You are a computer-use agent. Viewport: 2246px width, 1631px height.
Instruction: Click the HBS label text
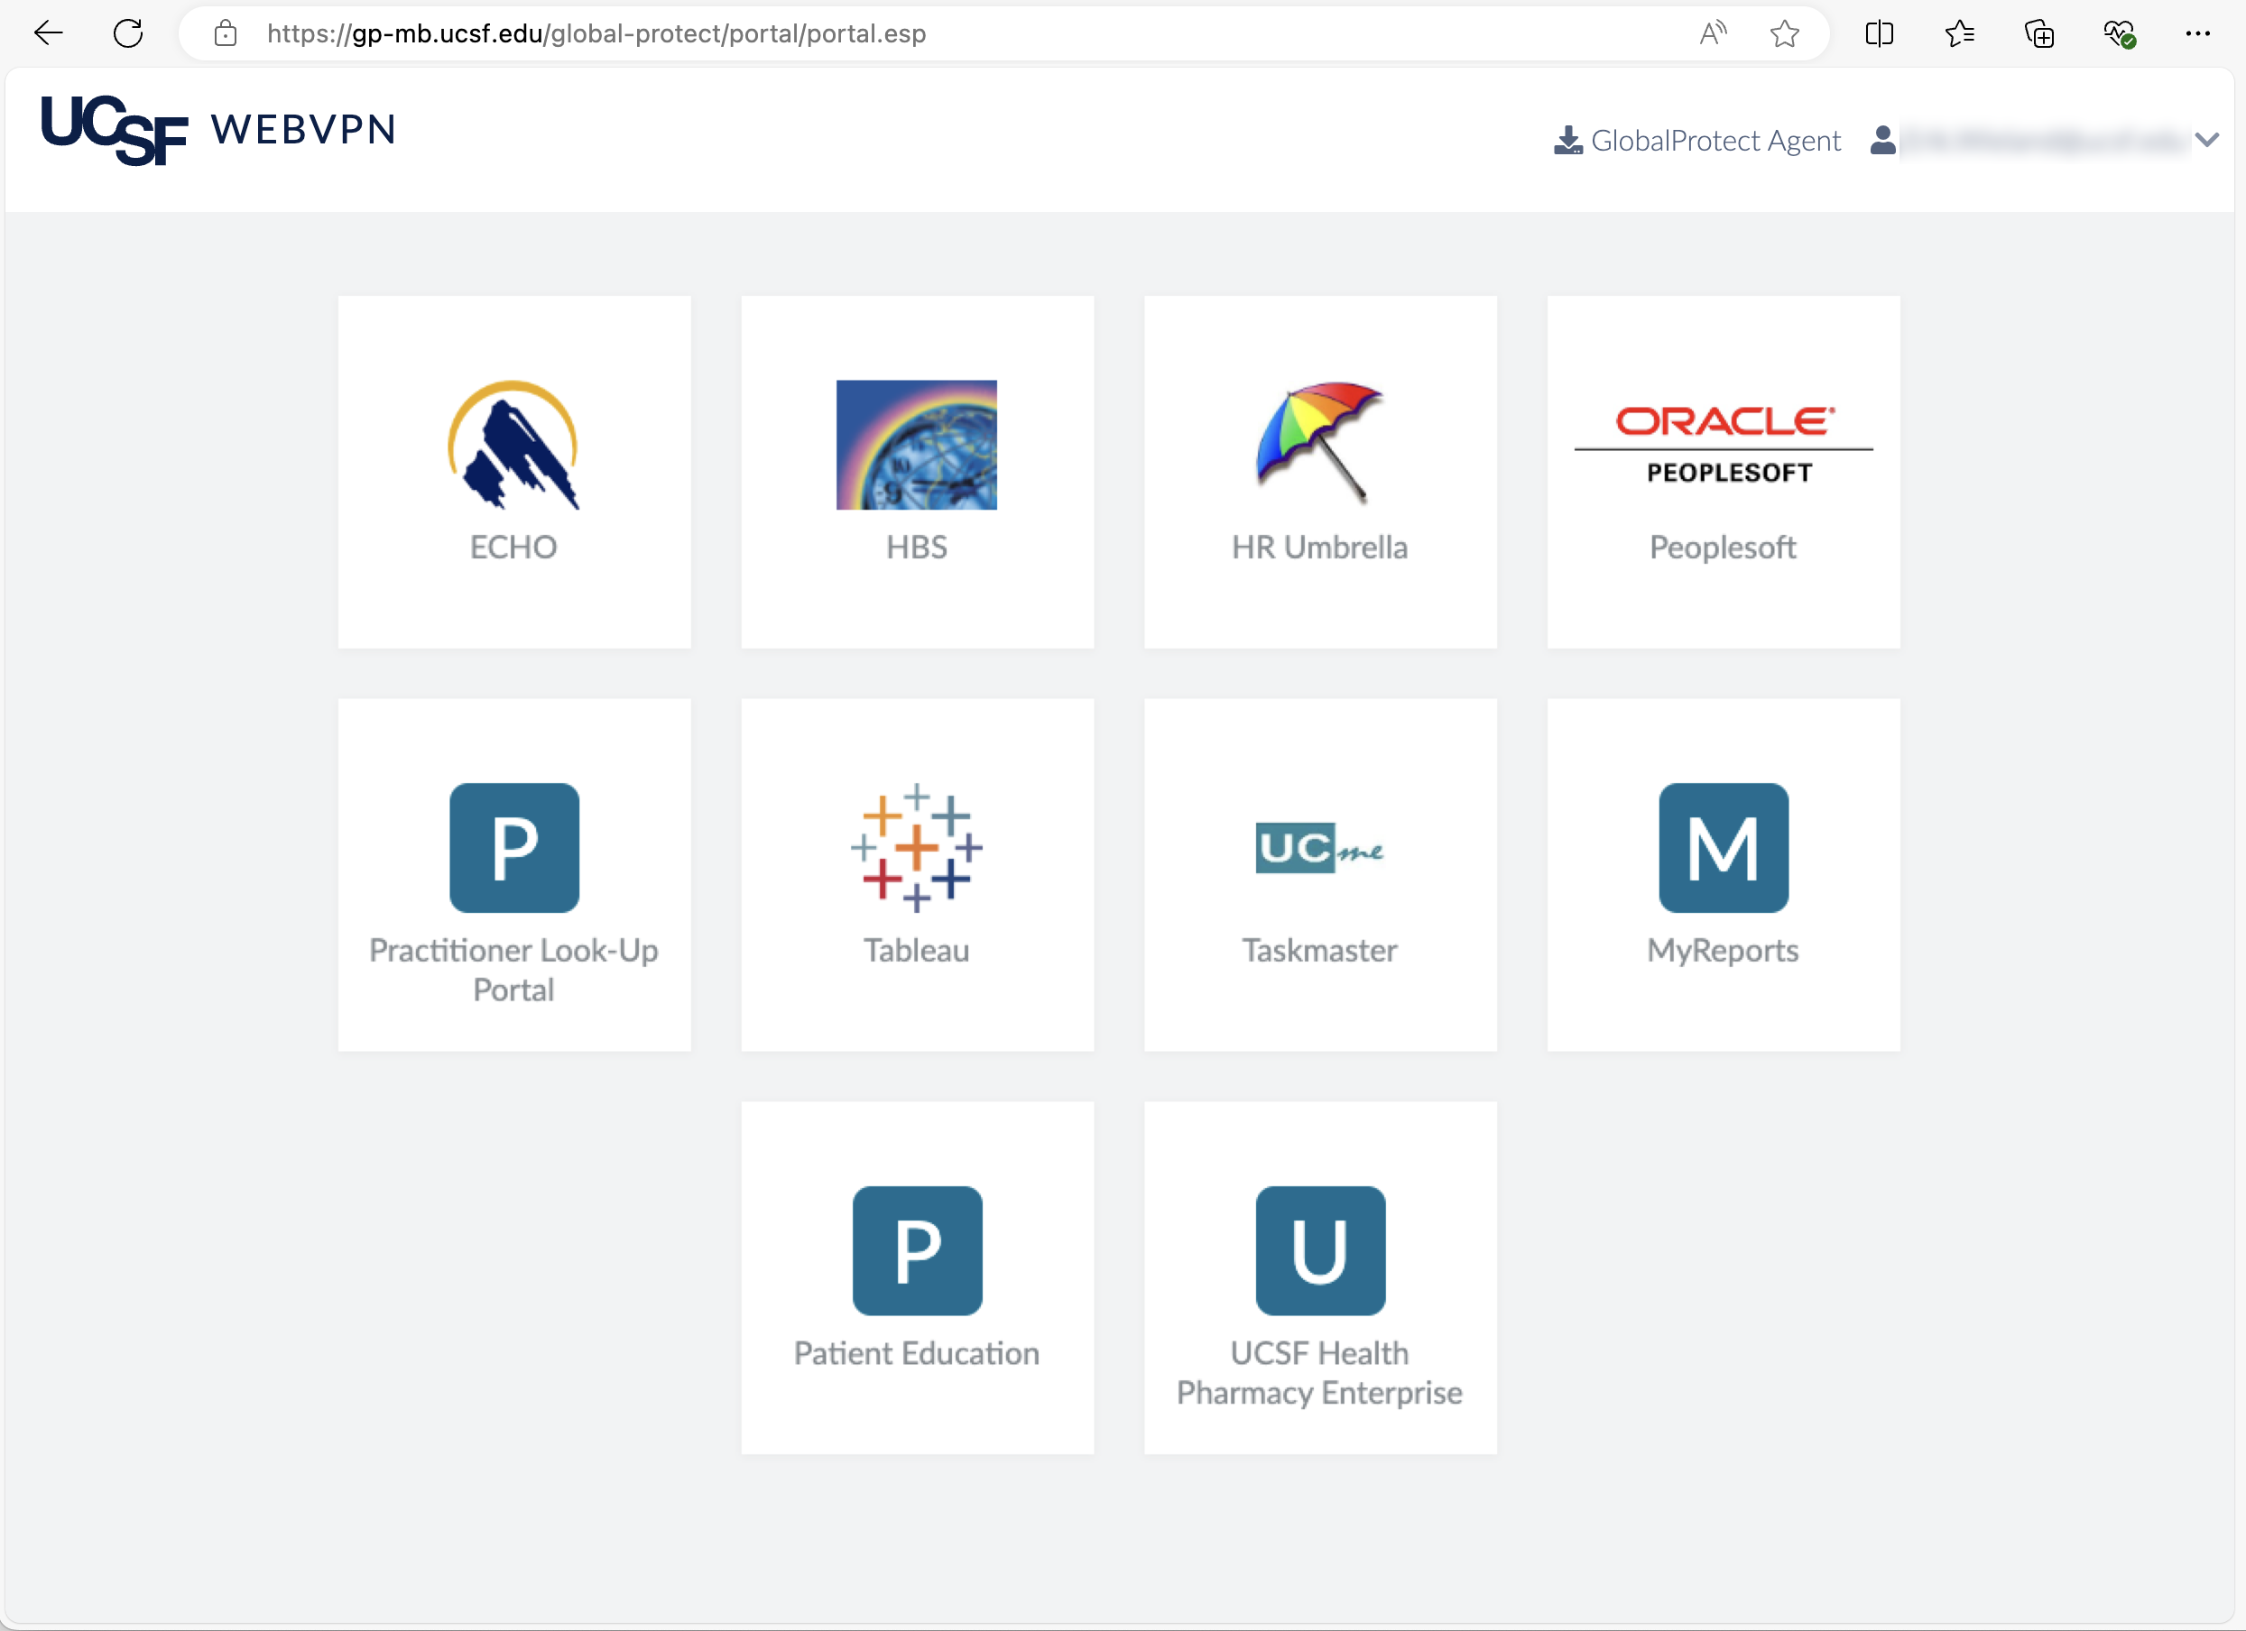point(916,547)
